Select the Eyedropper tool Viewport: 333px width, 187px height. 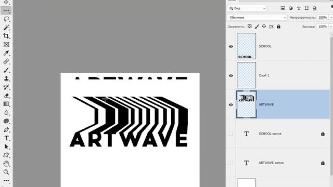(6, 53)
